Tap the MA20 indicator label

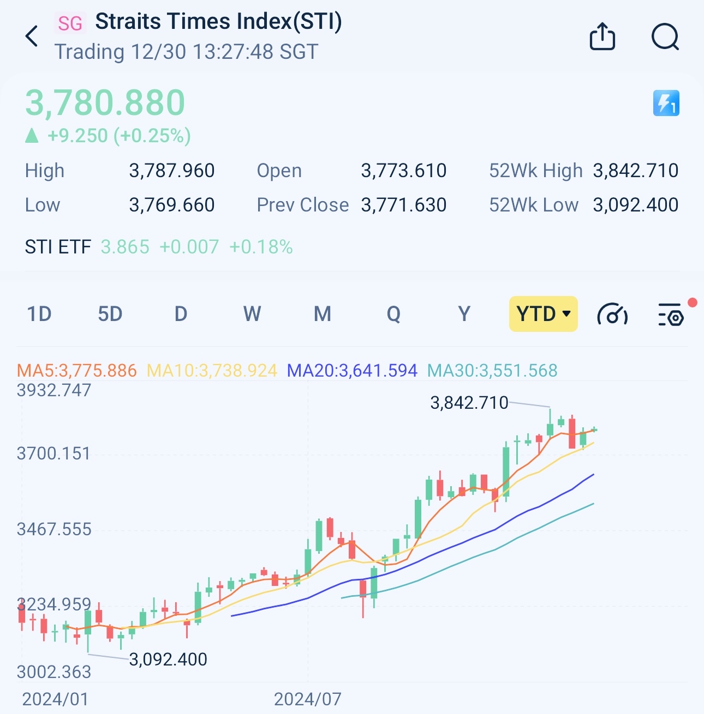coord(352,371)
